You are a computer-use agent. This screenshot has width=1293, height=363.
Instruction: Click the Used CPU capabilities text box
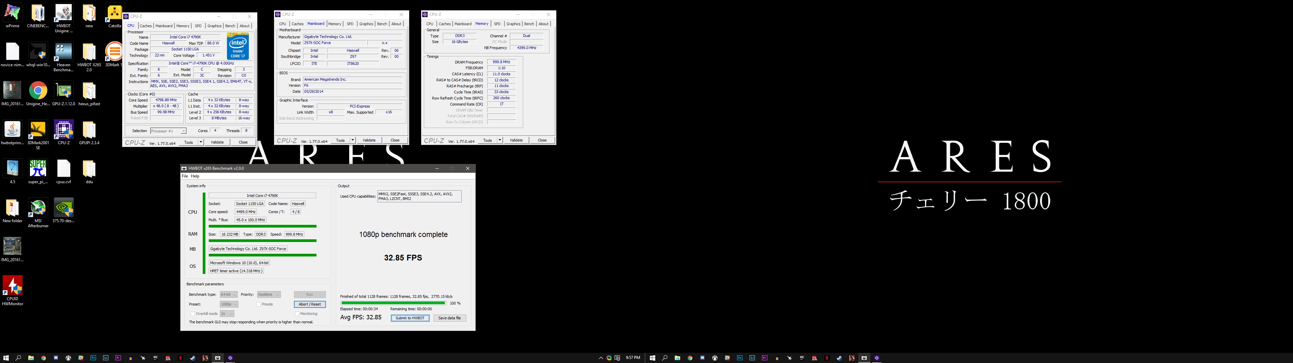(419, 196)
